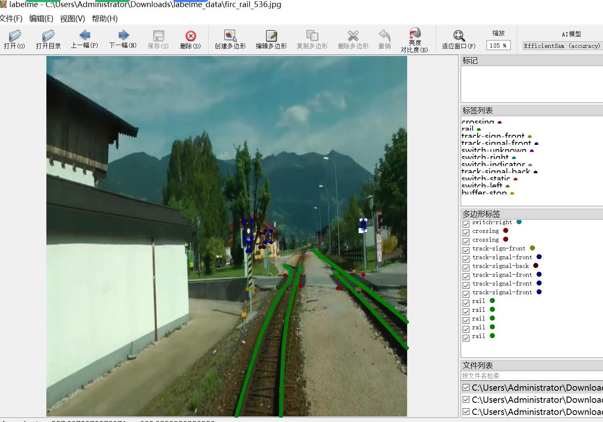Click the Open file toolbar icon
603x422 pixels.
15,36
